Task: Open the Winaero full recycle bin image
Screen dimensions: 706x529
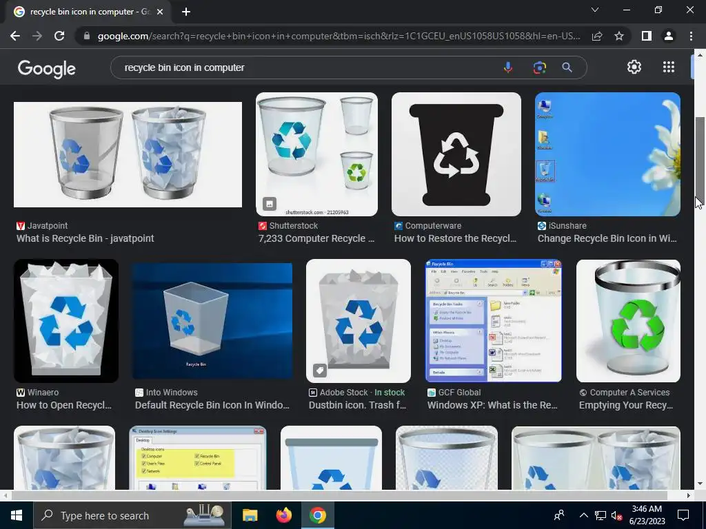Action: [x=66, y=321]
